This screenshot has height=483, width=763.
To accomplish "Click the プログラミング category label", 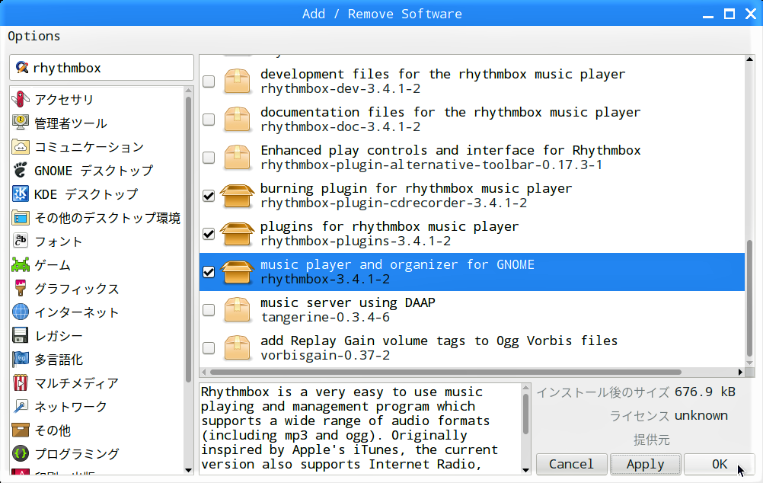I will (x=76, y=454).
